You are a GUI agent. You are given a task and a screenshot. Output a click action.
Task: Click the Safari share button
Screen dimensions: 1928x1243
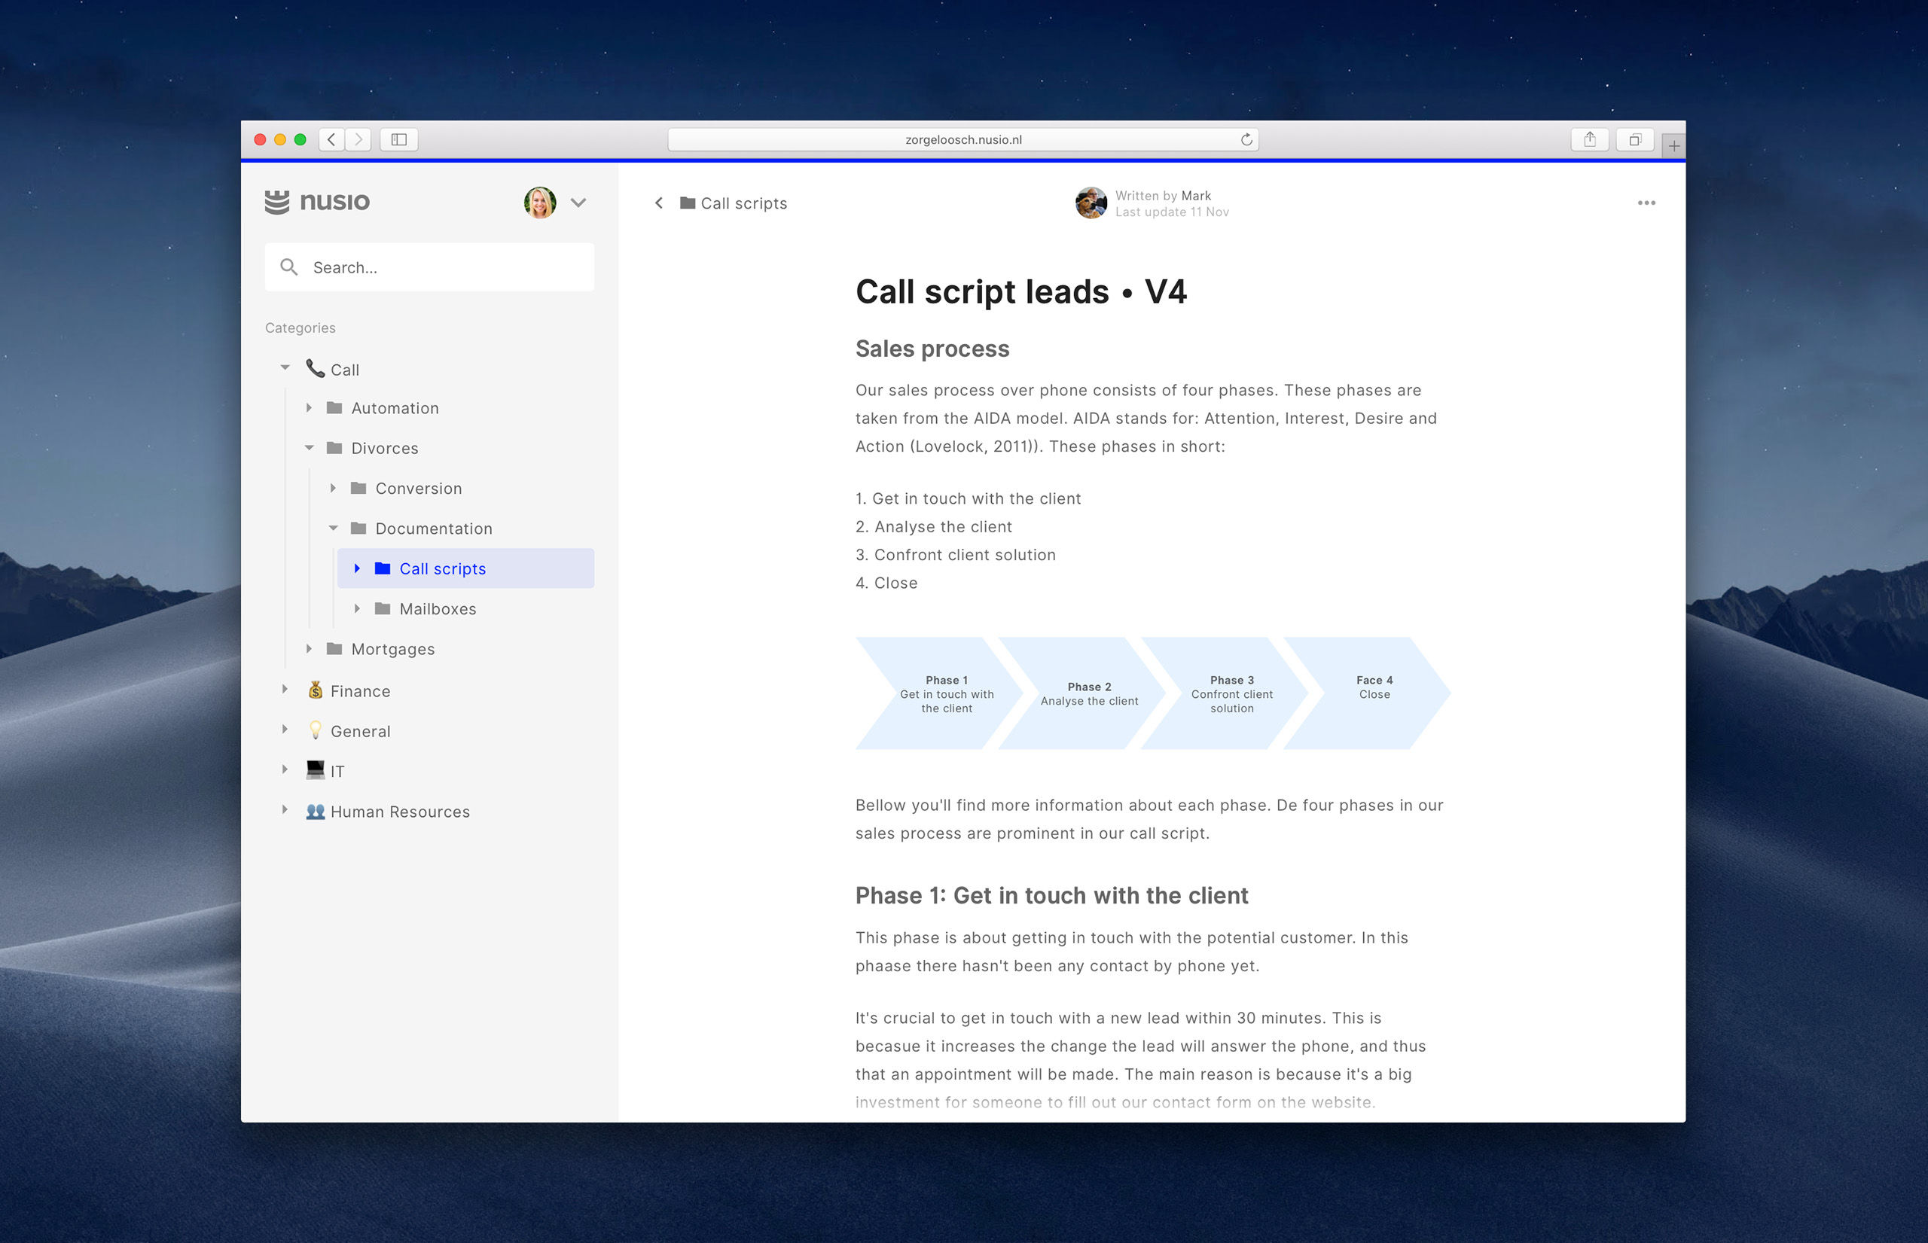click(1590, 139)
